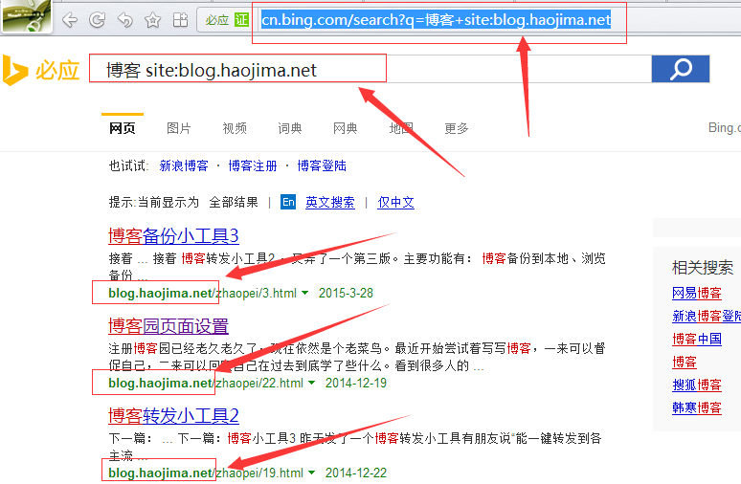Open the grid apps icon in toolbar
The width and height of the screenshot is (741, 484).
point(180,20)
